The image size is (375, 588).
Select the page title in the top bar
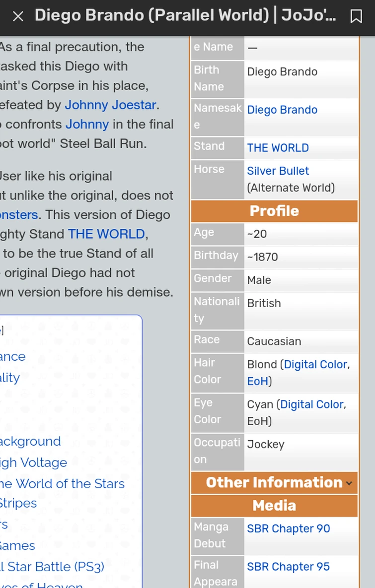pyautogui.click(x=185, y=15)
